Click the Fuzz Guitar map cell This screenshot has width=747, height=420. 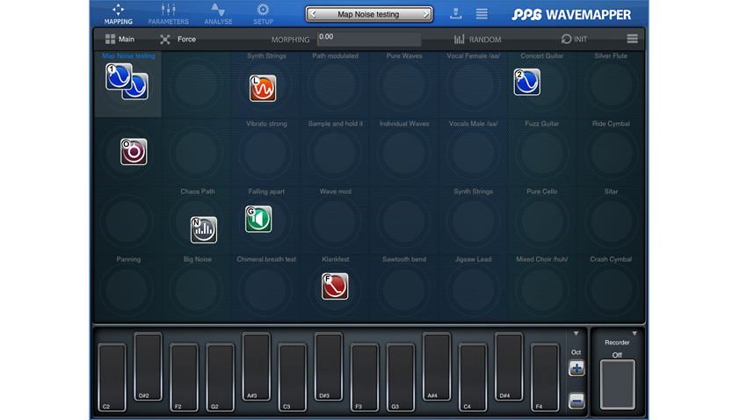[541, 151]
